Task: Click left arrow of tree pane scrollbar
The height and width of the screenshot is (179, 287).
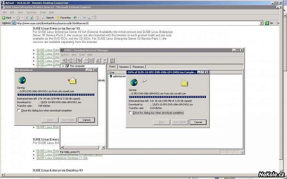Action: (x=62, y=147)
